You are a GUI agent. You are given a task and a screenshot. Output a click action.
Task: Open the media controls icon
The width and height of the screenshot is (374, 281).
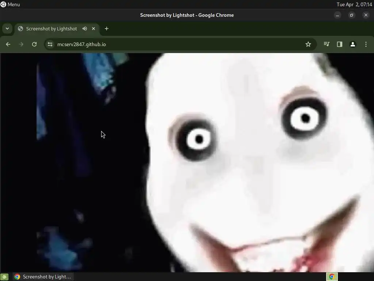(327, 44)
